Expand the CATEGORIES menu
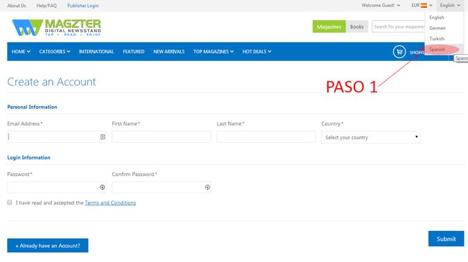468x262 pixels. pyautogui.click(x=55, y=51)
